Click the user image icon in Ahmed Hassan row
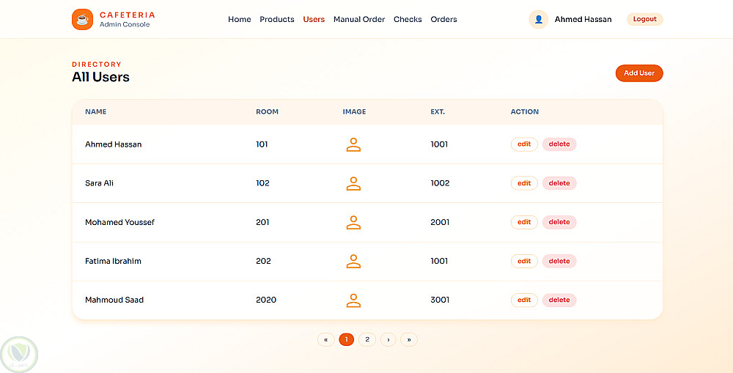This screenshot has height=373, width=733. (x=353, y=144)
